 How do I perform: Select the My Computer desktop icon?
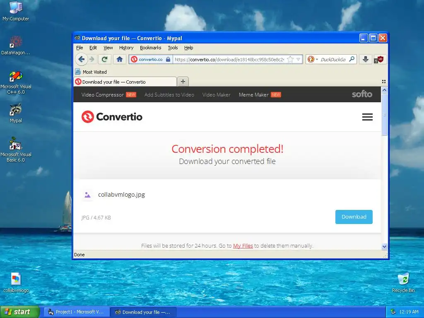pos(16,11)
